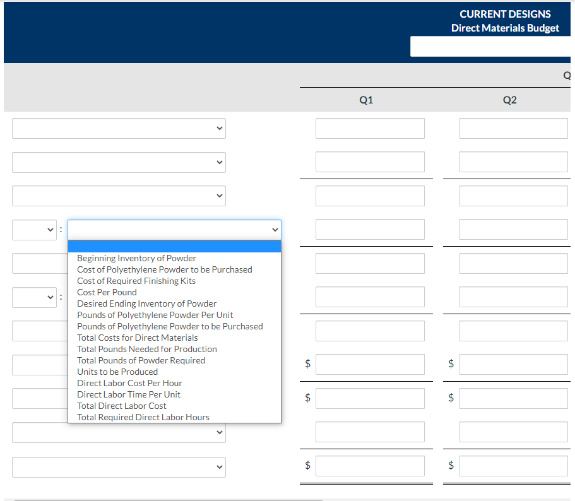Image resolution: width=575 pixels, height=501 pixels.
Task: Pick 'Total Pounds of Powder Required'
Action: [x=175, y=361]
